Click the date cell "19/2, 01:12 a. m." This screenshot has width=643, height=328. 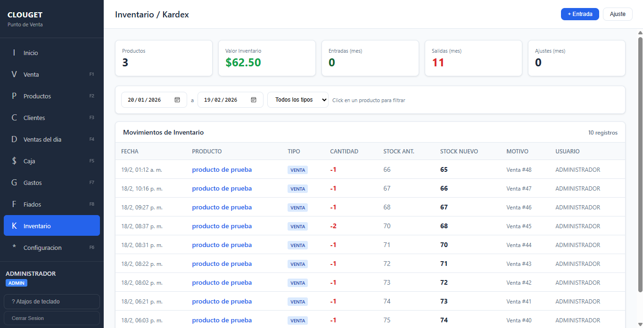[x=141, y=169]
